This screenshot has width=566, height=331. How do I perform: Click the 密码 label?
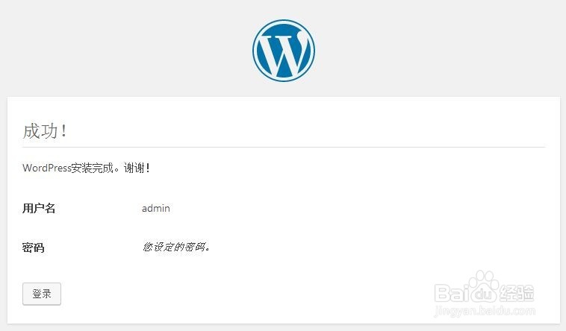point(33,248)
